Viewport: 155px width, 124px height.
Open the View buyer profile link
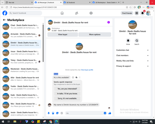coord(87,70)
